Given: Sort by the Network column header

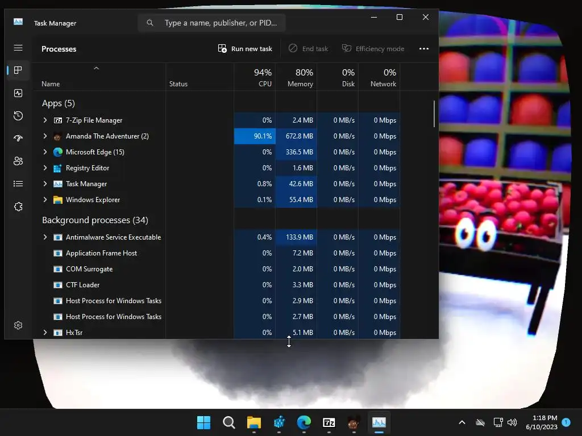Looking at the screenshot, I should point(379,77).
